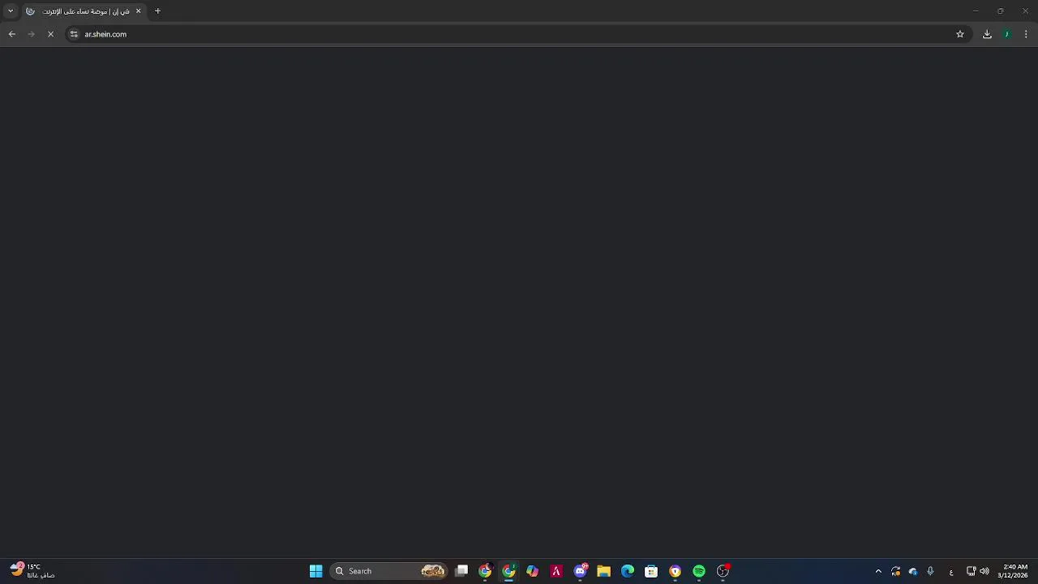Open the Windows Start menu

(316, 571)
